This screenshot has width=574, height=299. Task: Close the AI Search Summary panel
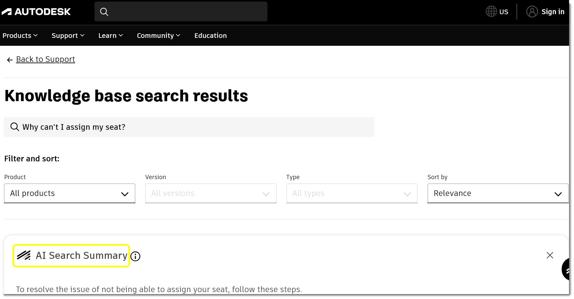550,255
